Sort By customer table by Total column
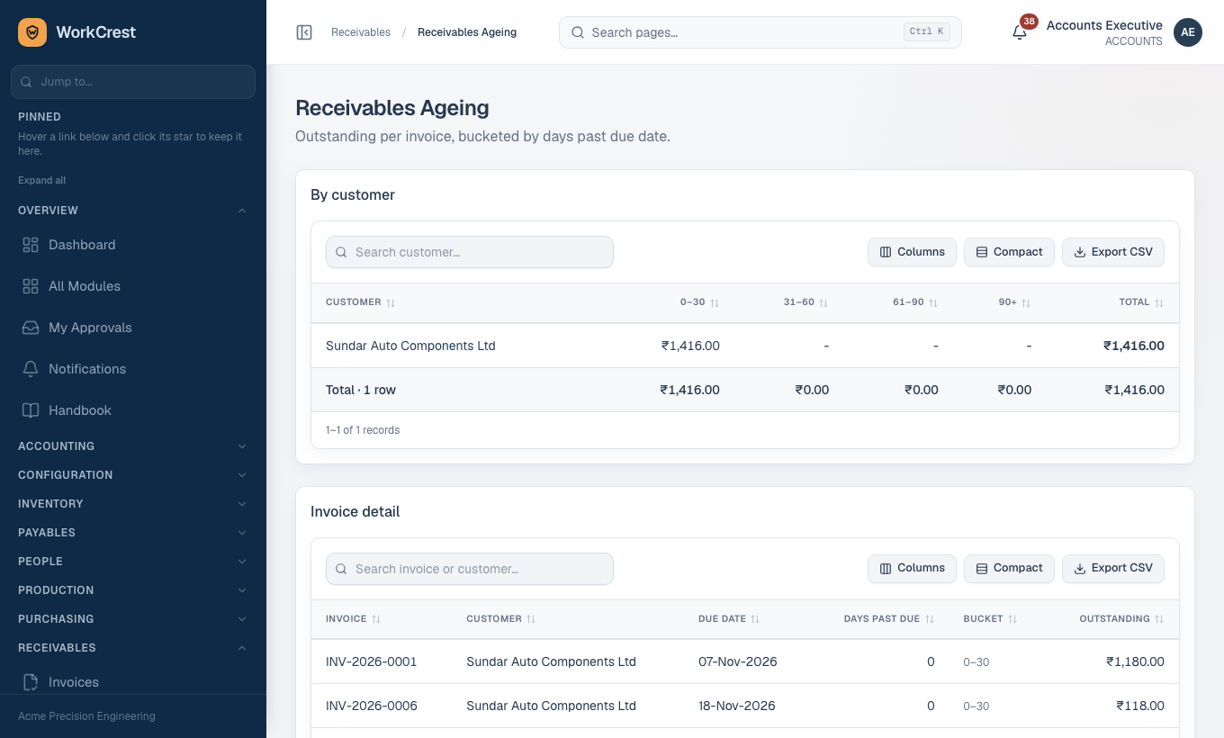Image resolution: width=1224 pixels, height=738 pixels. tap(1141, 302)
